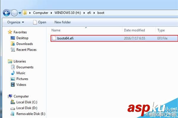Viewport: 178px width, 118px height.
Task: Click the Recent Places icon
Action: 13,50
